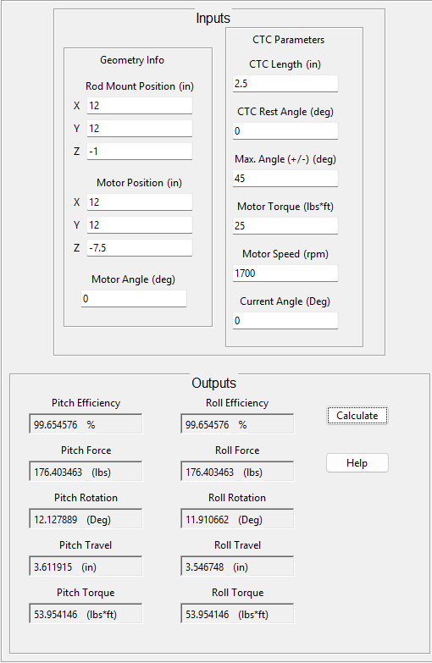Image resolution: width=432 pixels, height=663 pixels.
Task: Click the Pitch Travel label
Action: 86,545
